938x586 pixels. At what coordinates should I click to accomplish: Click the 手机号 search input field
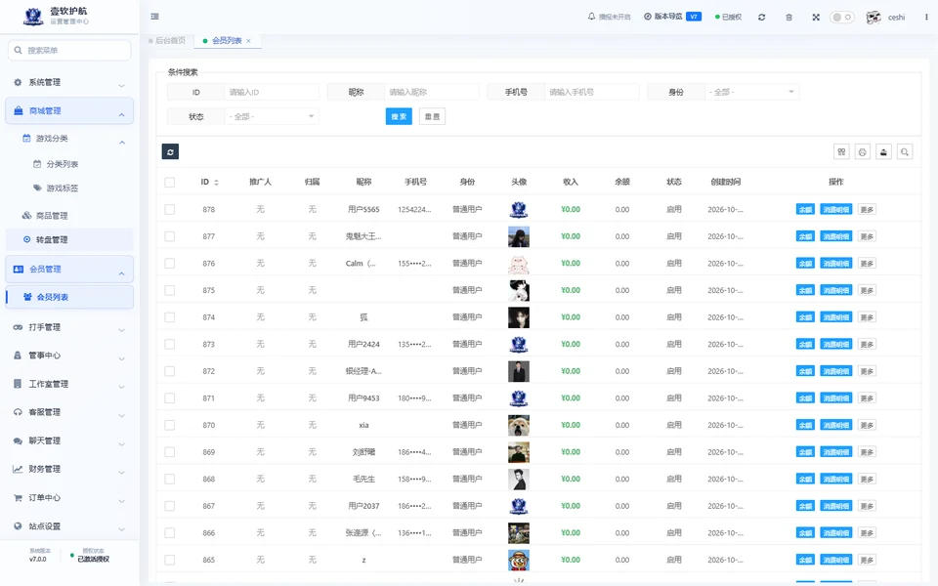[x=592, y=92]
